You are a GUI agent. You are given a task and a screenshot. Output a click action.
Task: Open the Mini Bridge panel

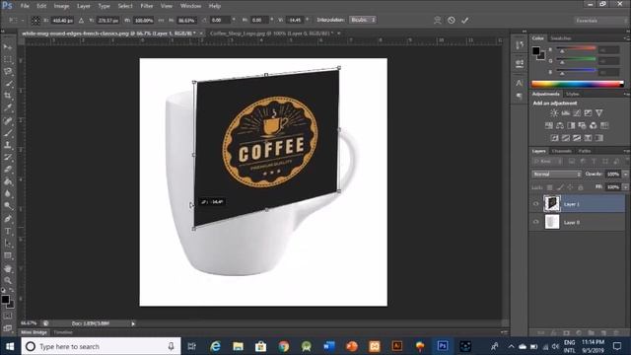[34, 332]
